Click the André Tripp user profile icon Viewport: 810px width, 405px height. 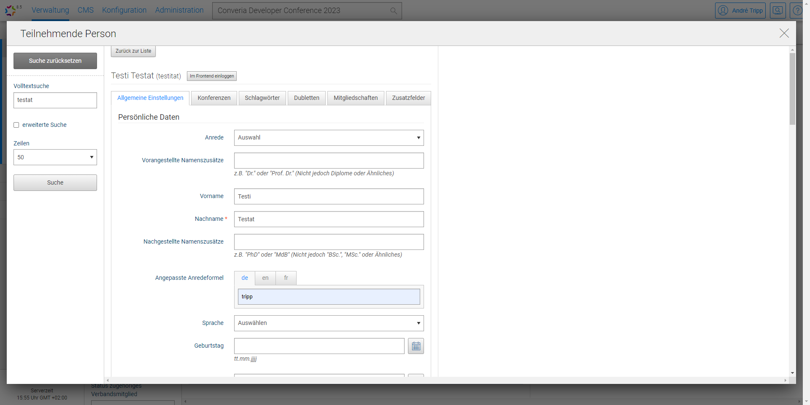pos(723,11)
